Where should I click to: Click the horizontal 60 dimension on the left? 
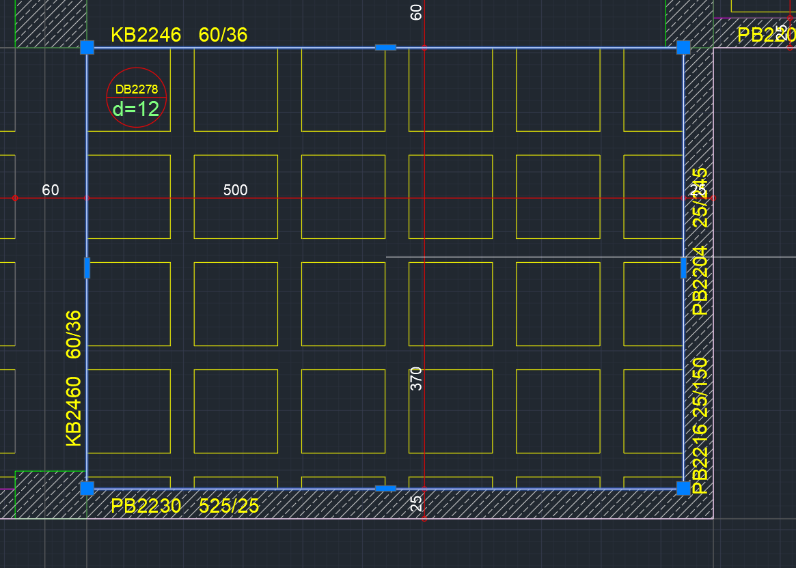point(51,190)
